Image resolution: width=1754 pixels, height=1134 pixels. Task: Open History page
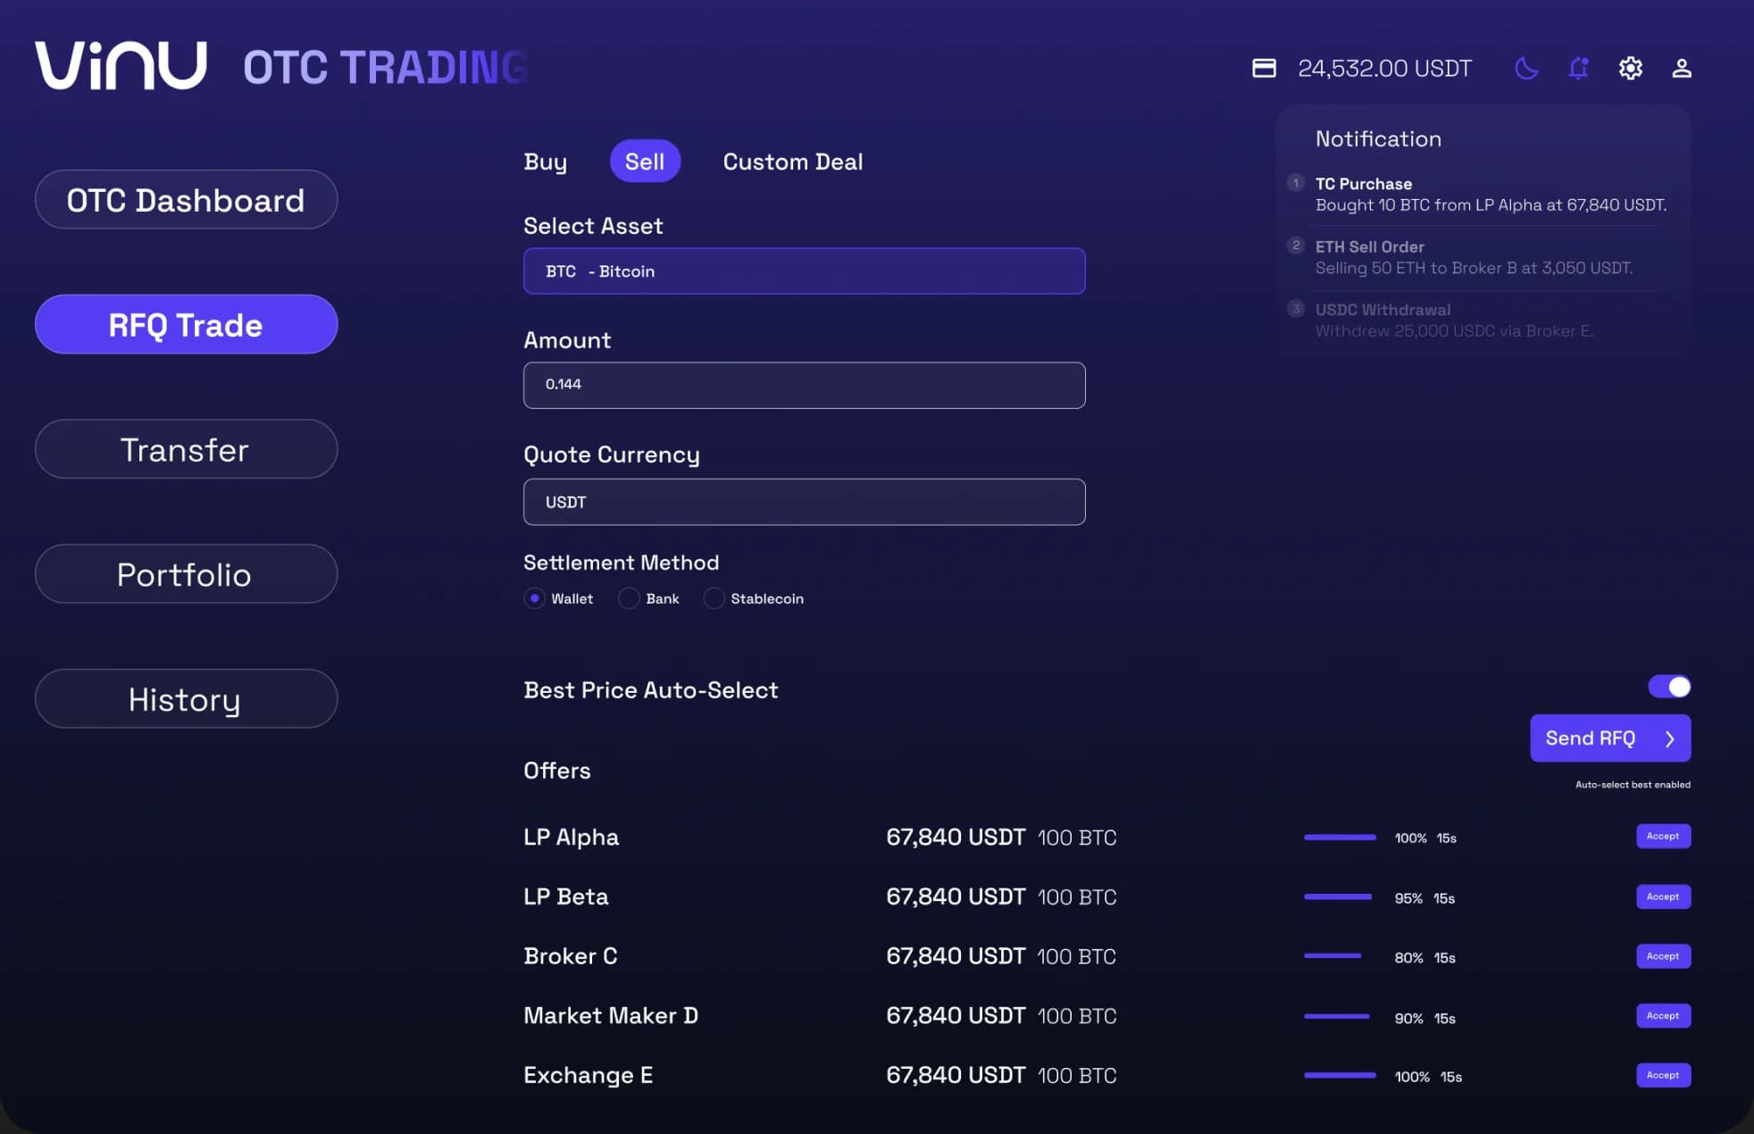tap(186, 699)
